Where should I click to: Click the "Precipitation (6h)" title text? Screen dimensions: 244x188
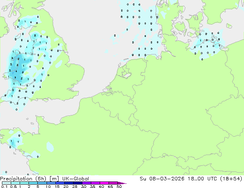click(23, 179)
